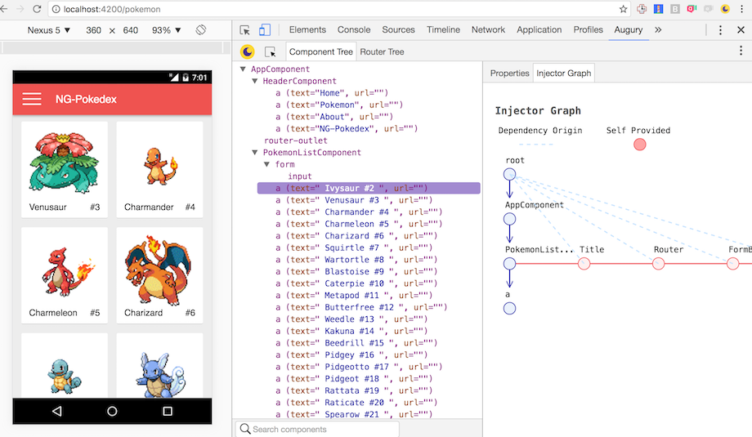The image size is (752, 437).
Task: Switch to the Router Tree tab
Action: click(382, 51)
